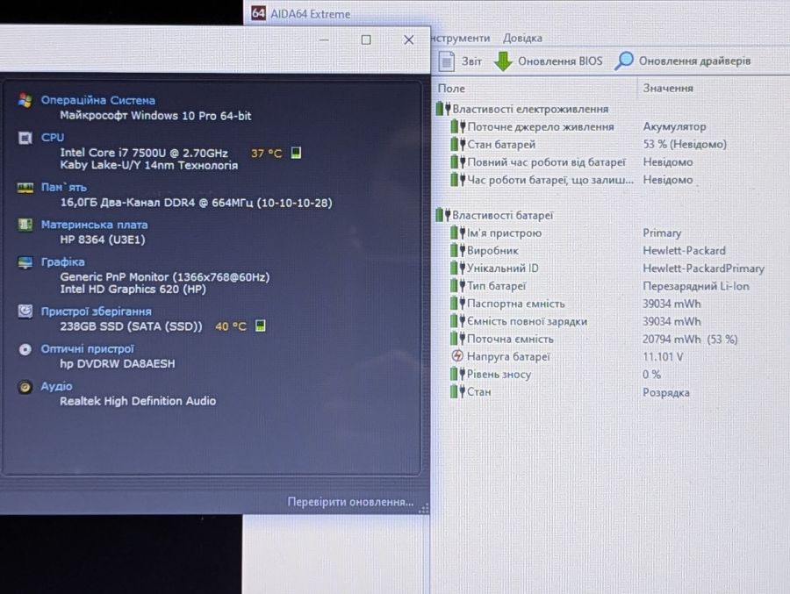
Task: Click the green Оновлення BIOS arrow icon
Action: point(502,61)
